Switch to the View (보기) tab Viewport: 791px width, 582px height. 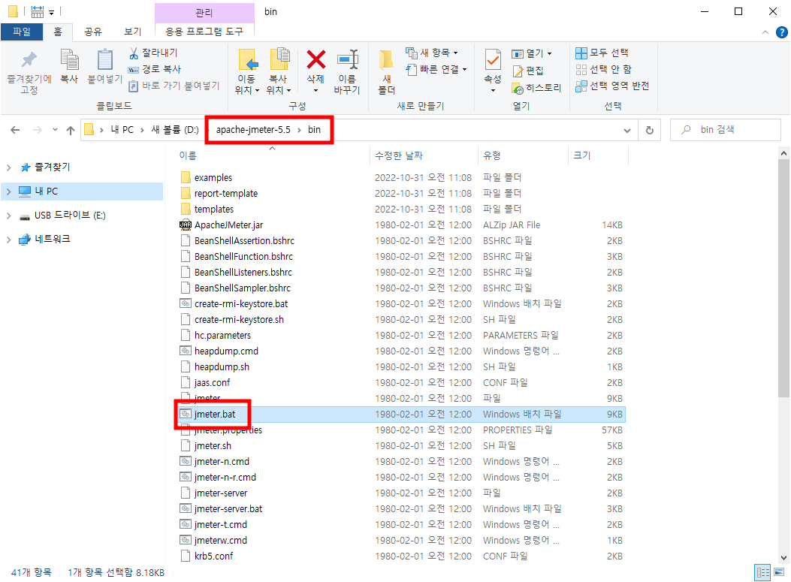point(133,32)
